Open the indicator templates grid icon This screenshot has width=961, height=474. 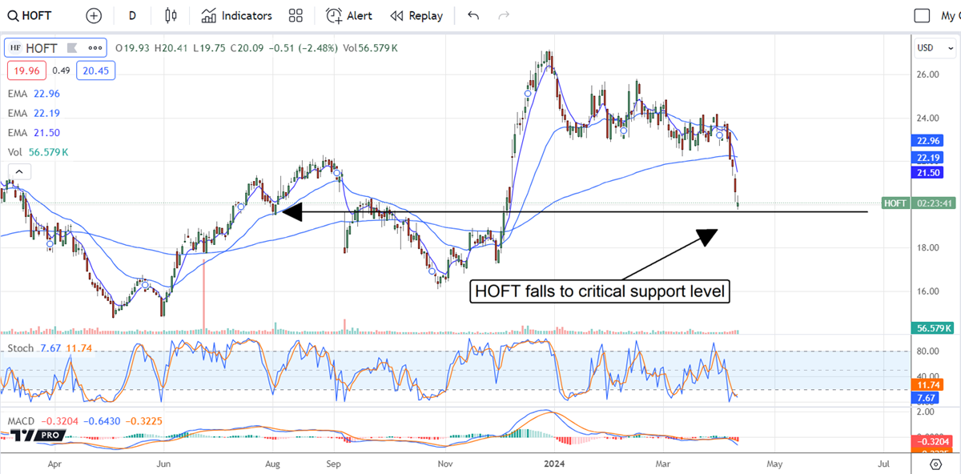(296, 16)
